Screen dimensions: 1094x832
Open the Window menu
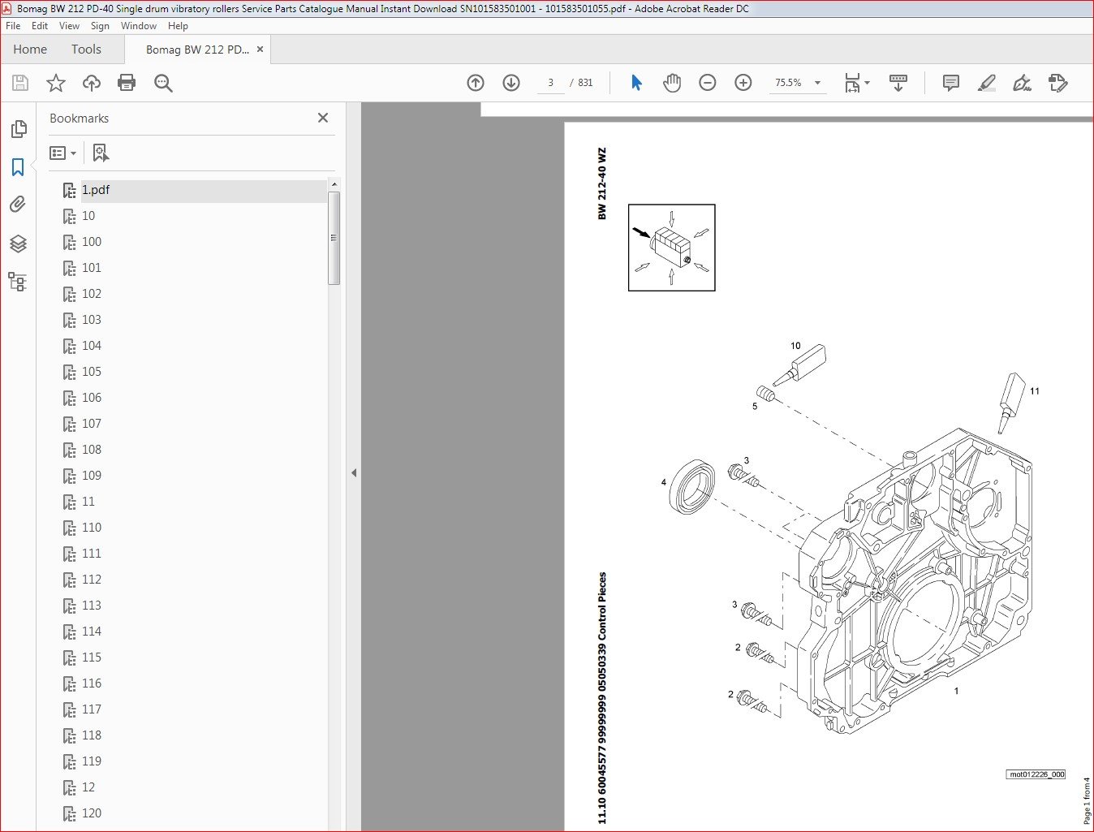(139, 26)
